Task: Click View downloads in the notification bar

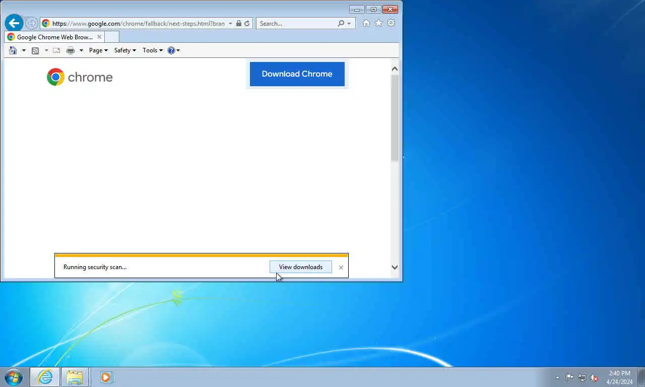Action: (301, 267)
